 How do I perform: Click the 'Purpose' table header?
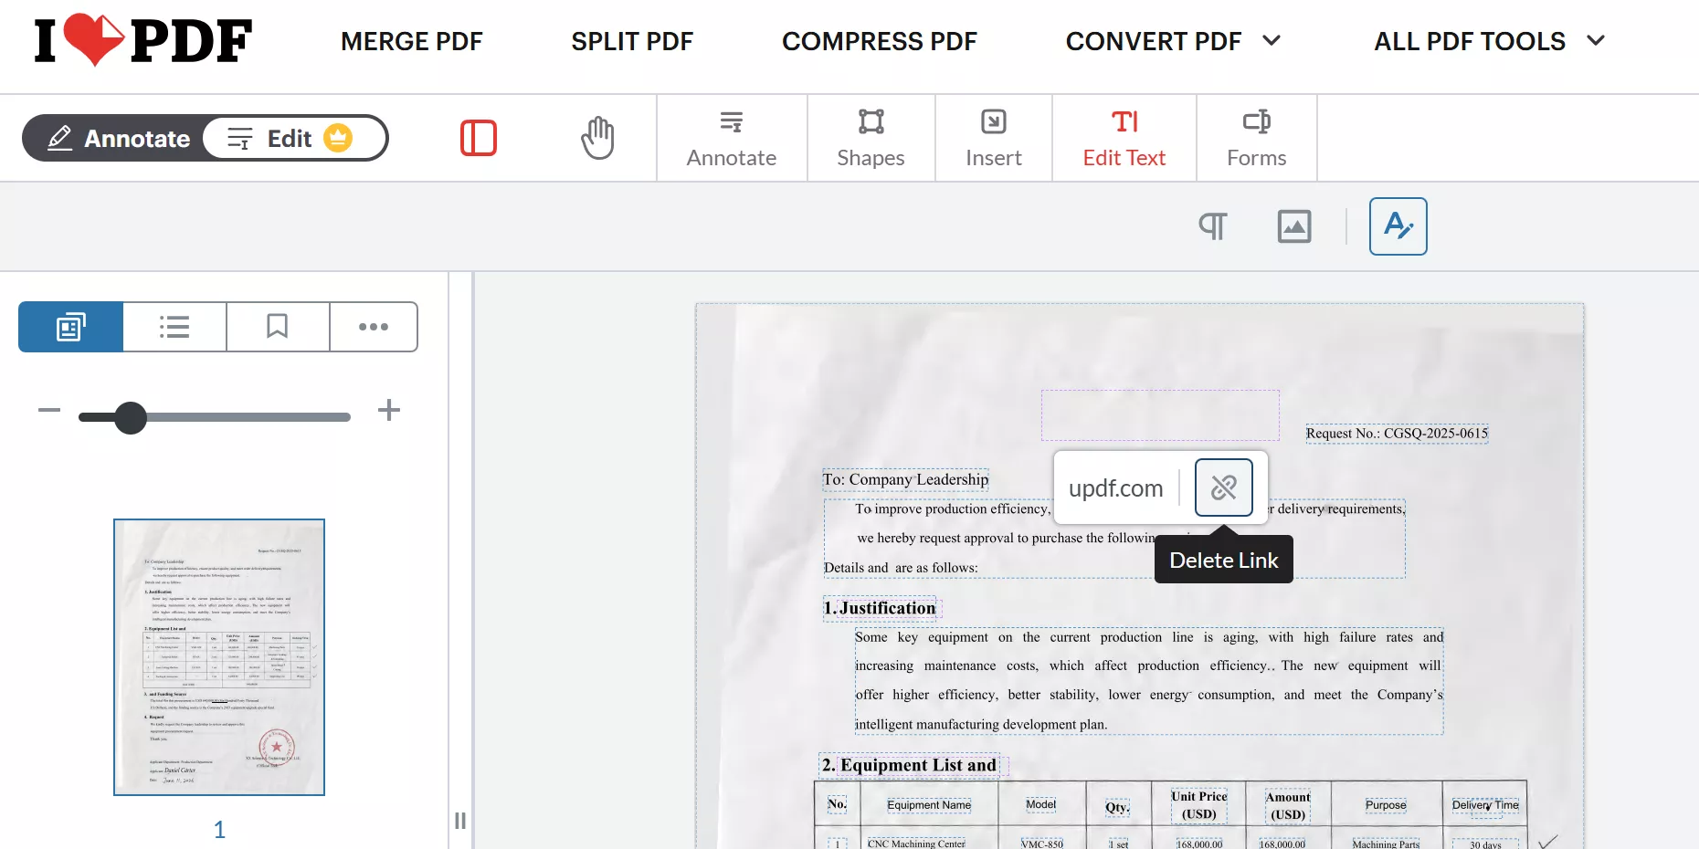point(1386,804)
